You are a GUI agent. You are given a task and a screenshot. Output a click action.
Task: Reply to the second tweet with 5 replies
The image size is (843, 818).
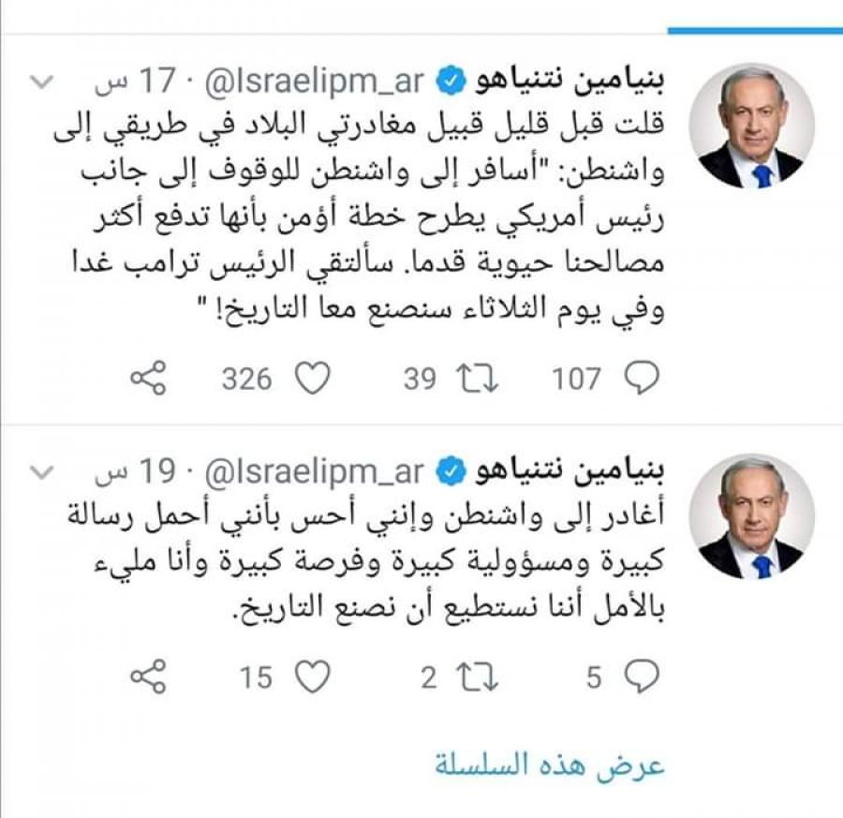[642, 677]
